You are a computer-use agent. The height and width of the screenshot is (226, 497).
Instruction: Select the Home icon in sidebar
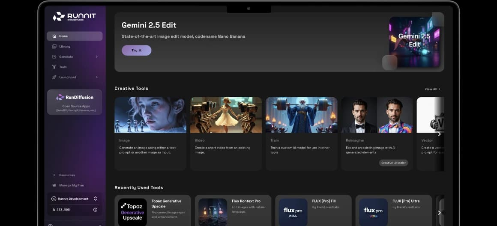pyautogui.click(x=54, y=36)
